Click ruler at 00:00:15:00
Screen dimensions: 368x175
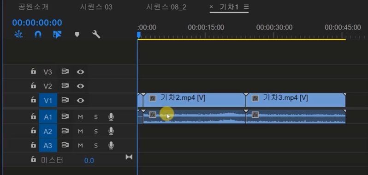206,28
